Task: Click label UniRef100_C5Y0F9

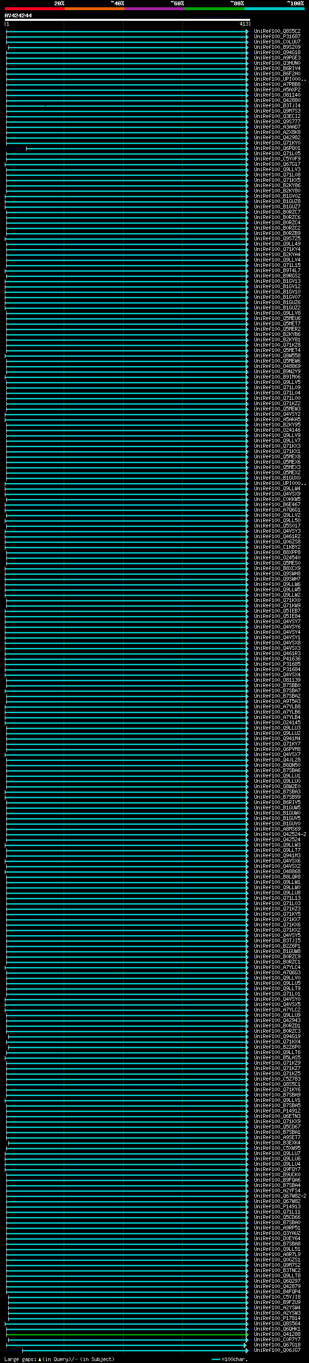Action: [277, 159]
